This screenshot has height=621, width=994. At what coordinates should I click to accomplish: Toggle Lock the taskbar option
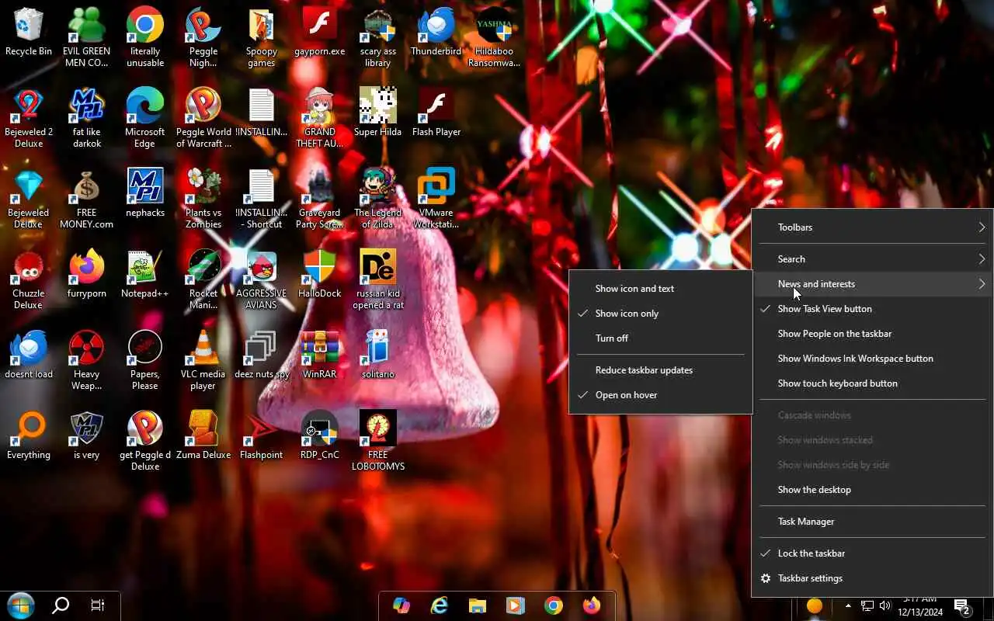pyautogui.click(x=872, y=553)
